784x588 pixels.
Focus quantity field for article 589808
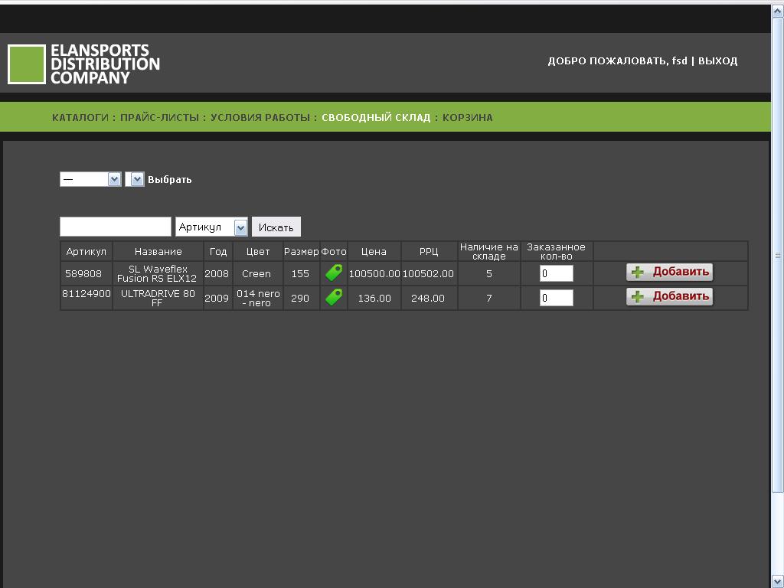[556, 273]
